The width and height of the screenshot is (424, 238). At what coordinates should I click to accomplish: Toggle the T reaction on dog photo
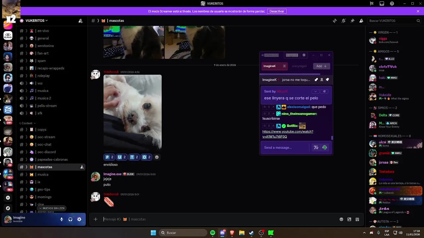(x=134, y=157)
